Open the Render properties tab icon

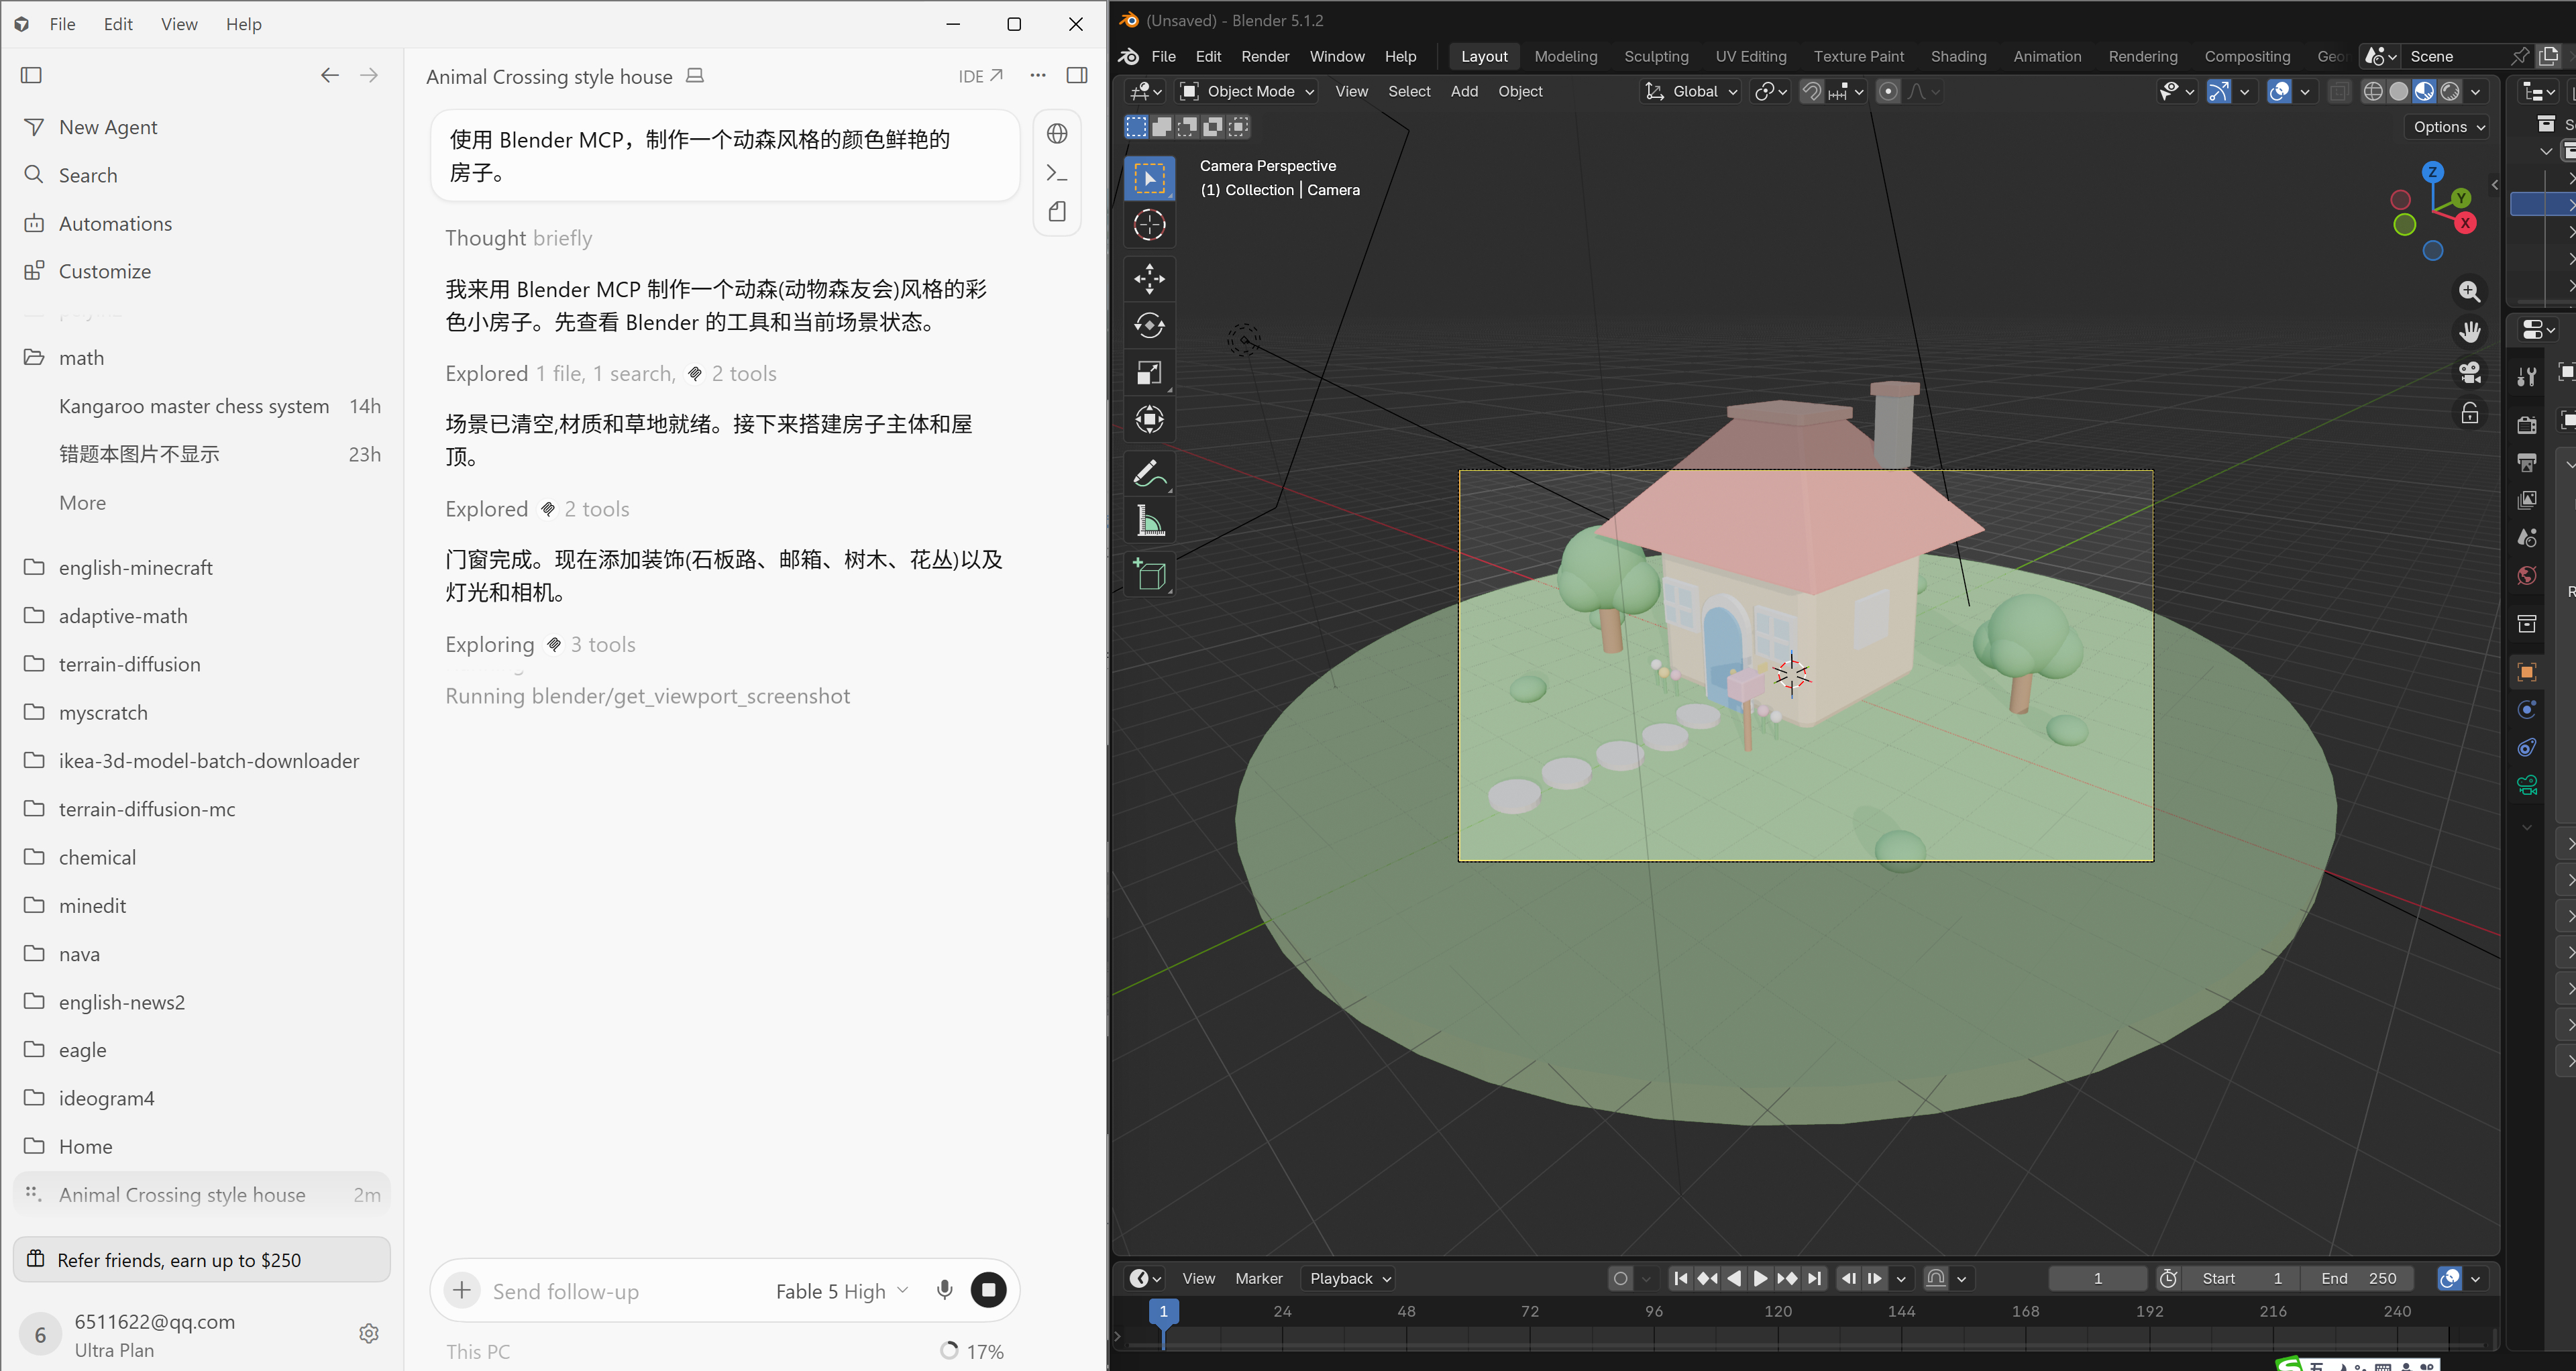tap(2527, 424)
